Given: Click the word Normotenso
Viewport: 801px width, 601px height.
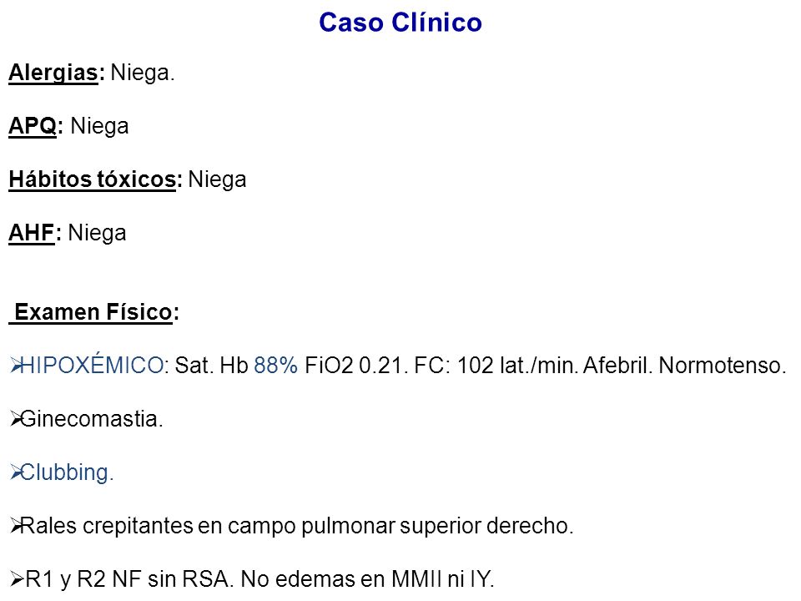Looking at the screenshot, I should click(723, 366).
